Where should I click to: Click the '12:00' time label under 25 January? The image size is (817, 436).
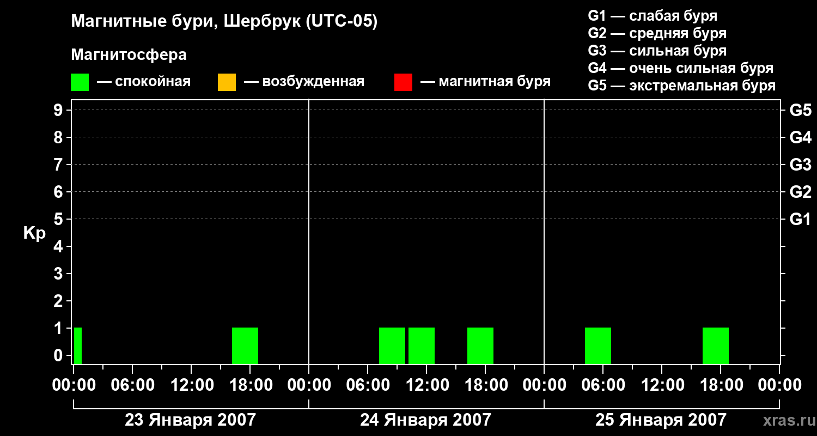coord(662,385)
